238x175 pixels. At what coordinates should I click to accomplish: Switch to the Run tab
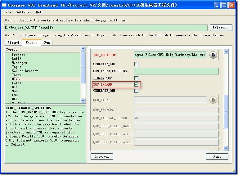(47, 43)
